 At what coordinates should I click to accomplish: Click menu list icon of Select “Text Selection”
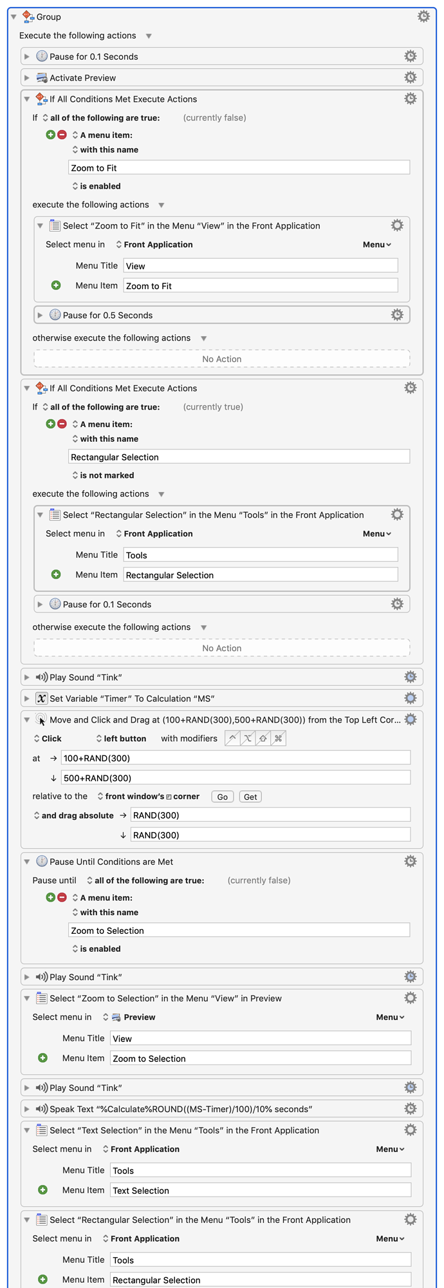[42, 1130]
